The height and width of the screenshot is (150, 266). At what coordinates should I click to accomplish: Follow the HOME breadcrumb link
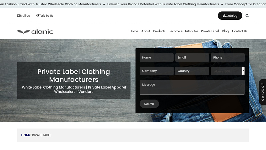click(x=26, y=135)
